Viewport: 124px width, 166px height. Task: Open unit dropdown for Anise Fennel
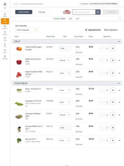(x=65, y=90)
